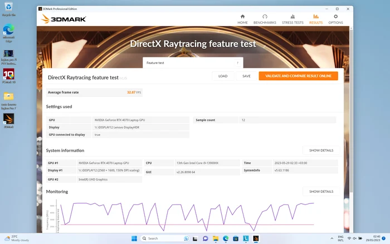Screen dimensions: 390x244
Task: Open the Lenovo Legion Pro 7 folder
Action: 9,101
